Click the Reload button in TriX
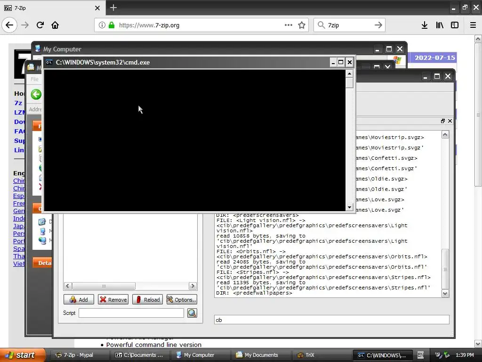Screen dimensions: 482x362 [147, 299]
